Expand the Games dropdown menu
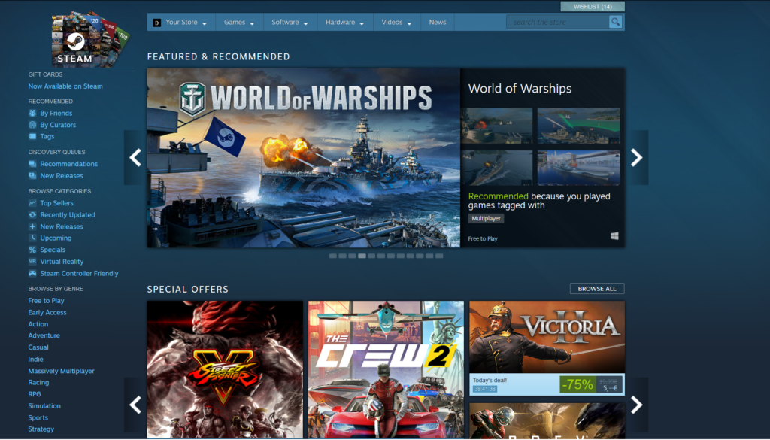The height and width of the screenshot is (440, 770). click(x=239, y=22)
